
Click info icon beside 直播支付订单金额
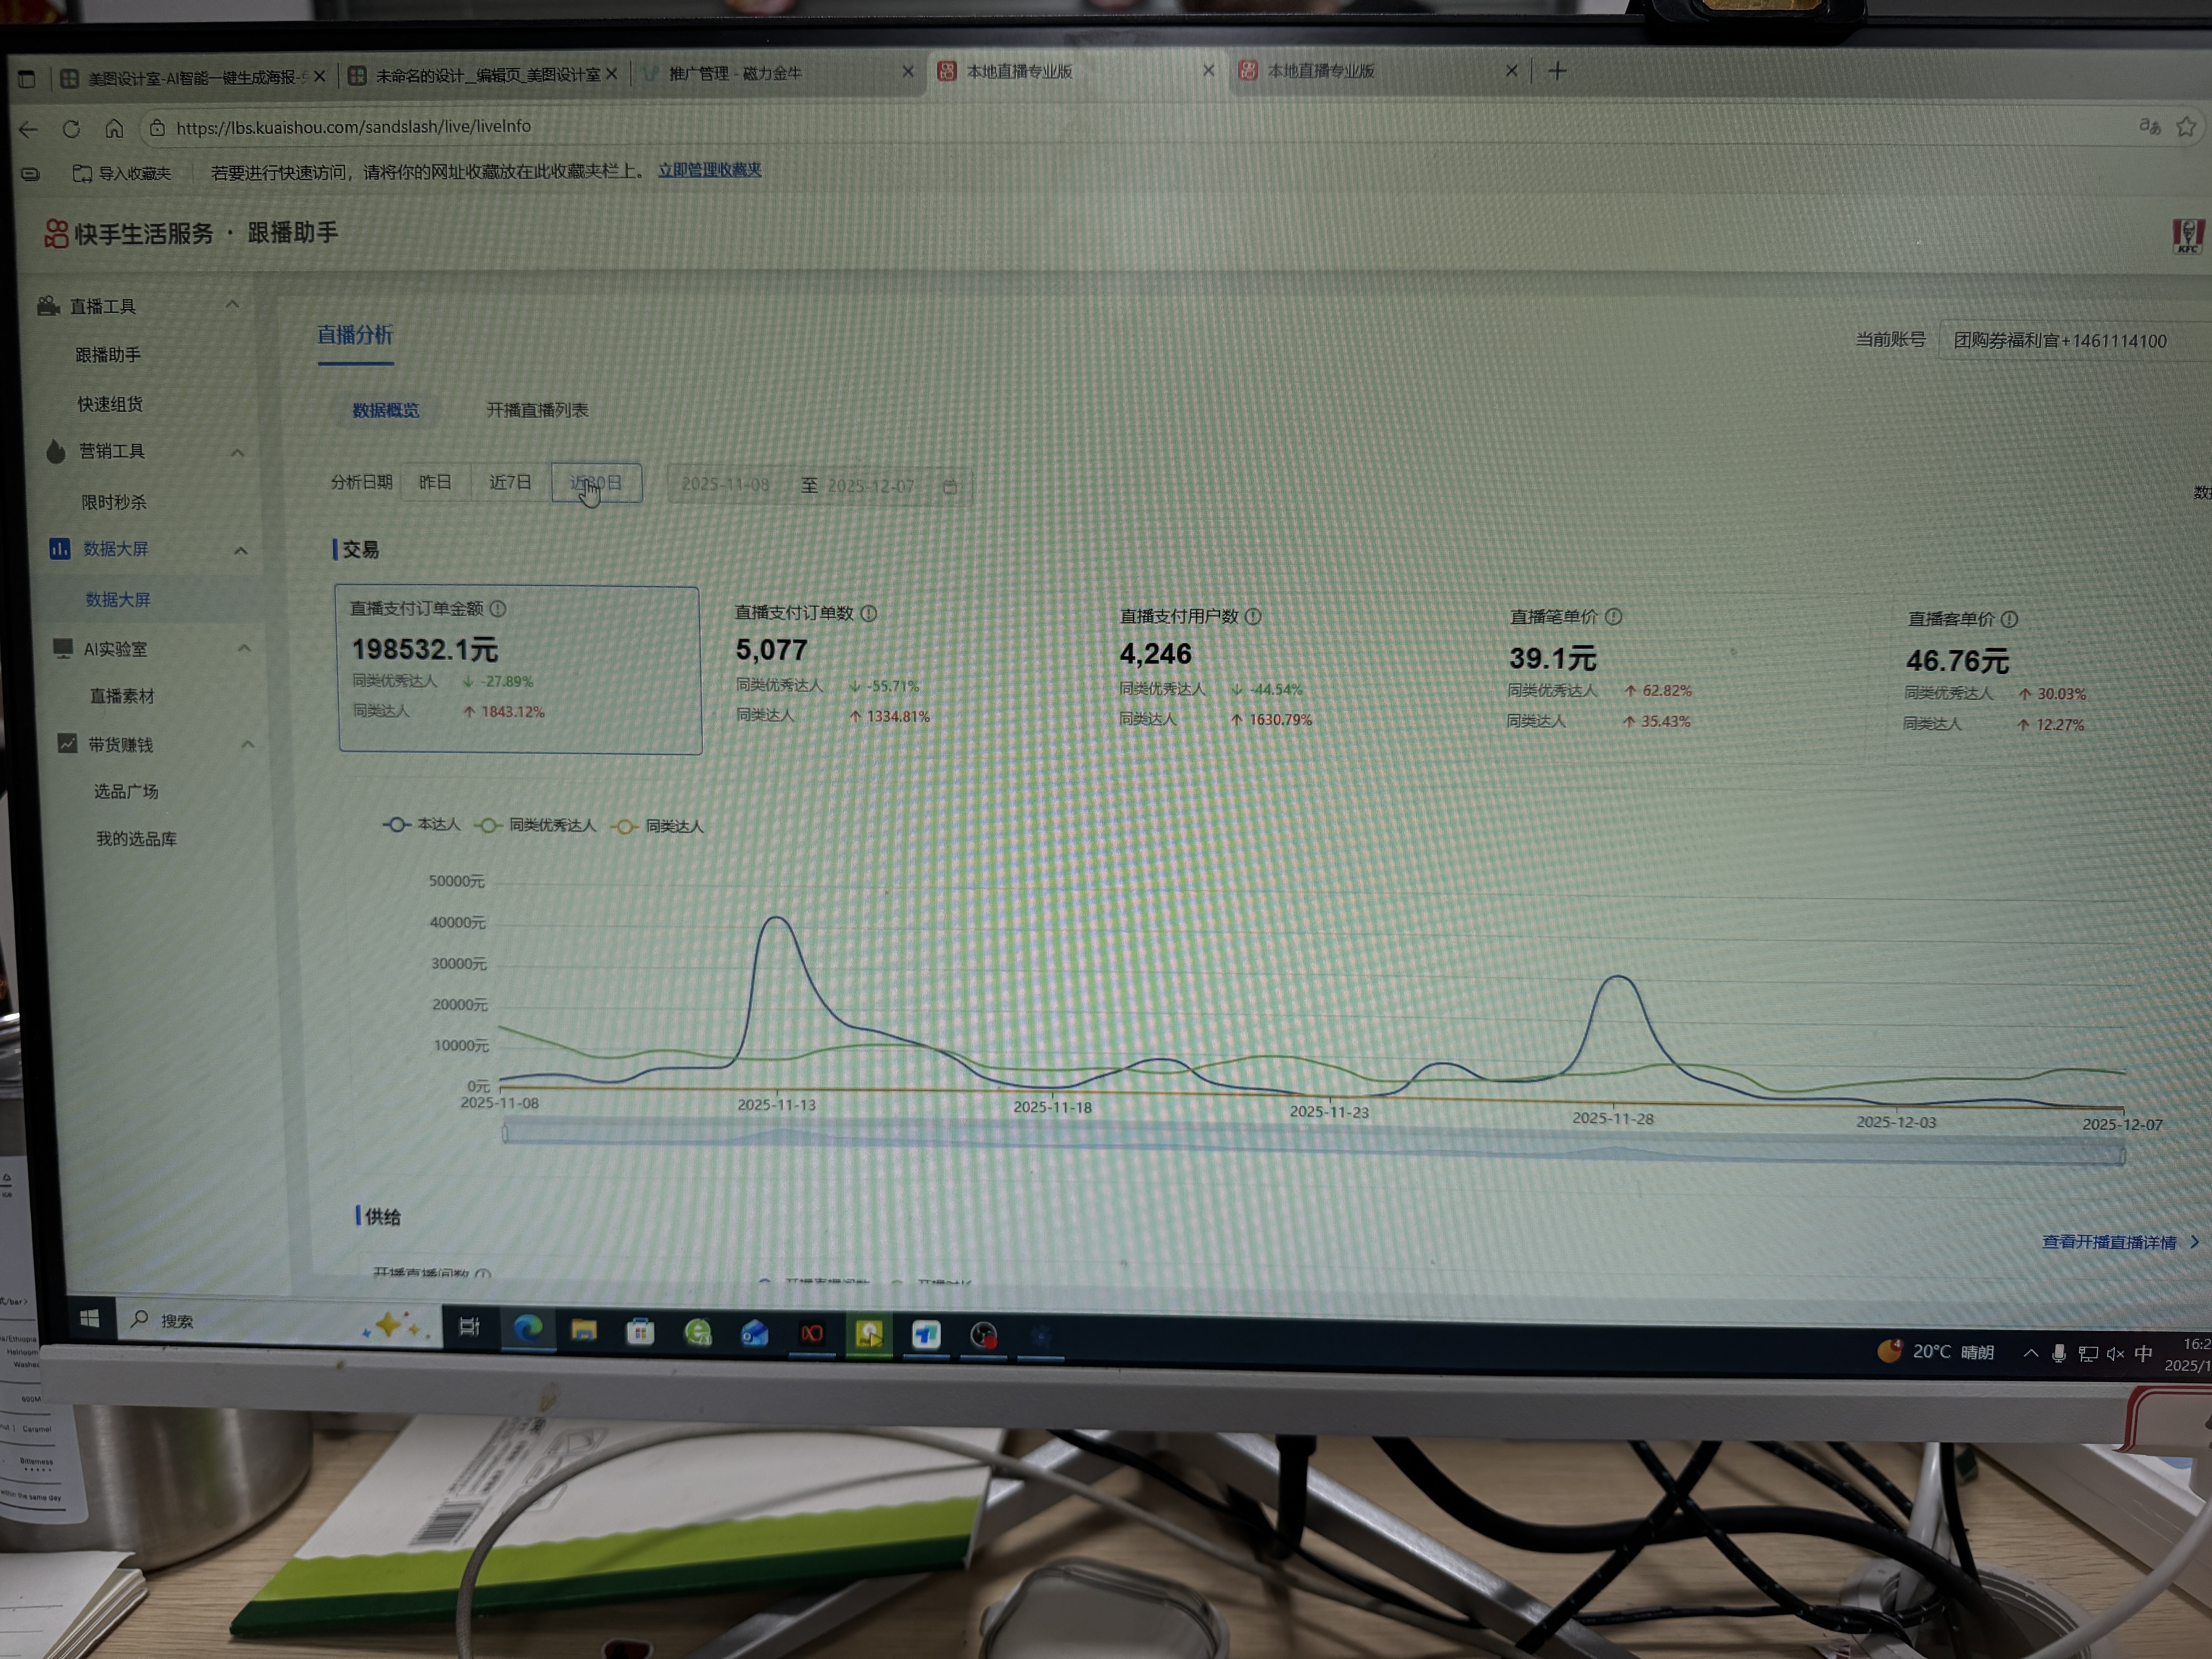click(498, 609)
